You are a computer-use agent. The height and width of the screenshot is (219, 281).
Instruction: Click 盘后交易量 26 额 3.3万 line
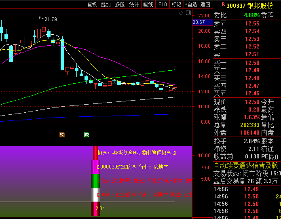pyautogui.click(x=245, y=181)
